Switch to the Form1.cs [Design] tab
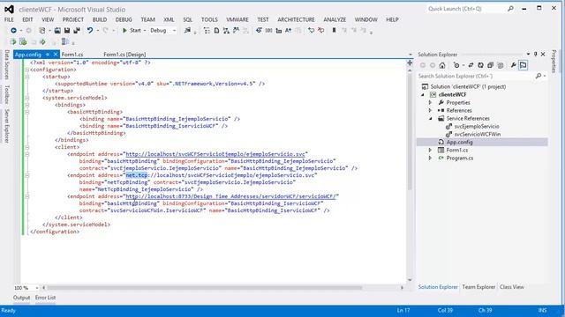Screen dimensions: 565x317 (x=124, y=55)
